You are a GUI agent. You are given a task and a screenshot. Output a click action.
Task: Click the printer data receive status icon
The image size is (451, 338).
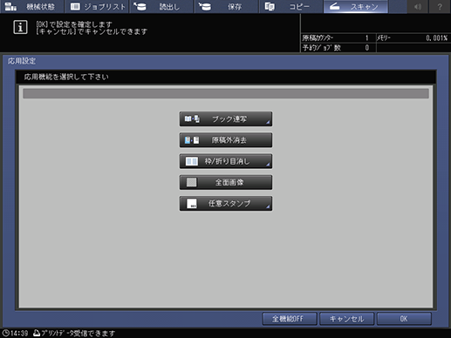[x=37, y=333]
